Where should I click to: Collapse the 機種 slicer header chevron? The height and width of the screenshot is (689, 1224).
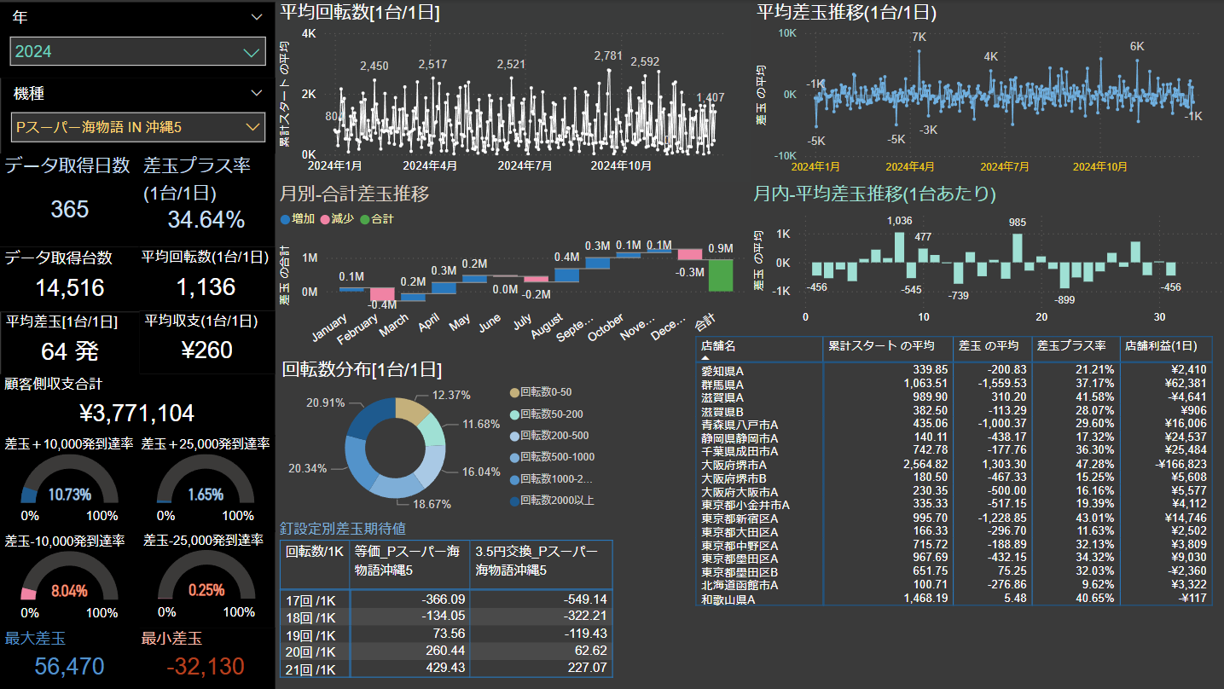click(x=257, y=93)
